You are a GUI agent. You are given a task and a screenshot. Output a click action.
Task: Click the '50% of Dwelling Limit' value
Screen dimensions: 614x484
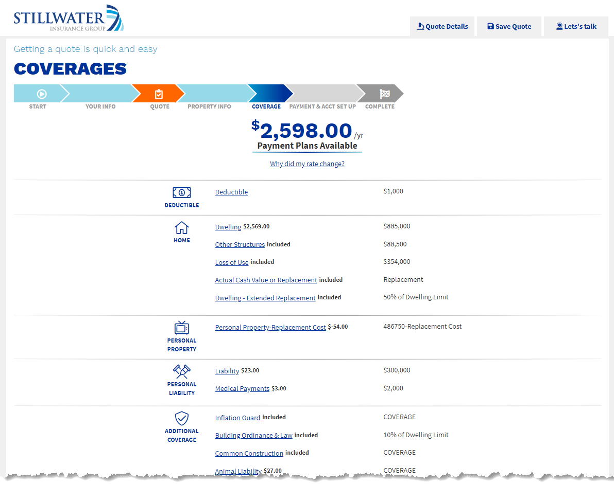click(x=416, y=297)
